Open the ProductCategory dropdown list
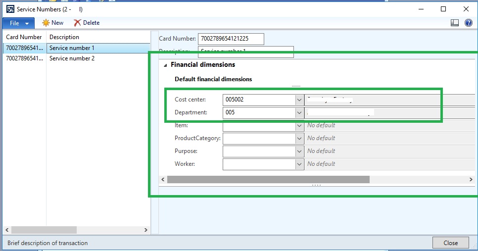478x251 pixels. point(299,138)
